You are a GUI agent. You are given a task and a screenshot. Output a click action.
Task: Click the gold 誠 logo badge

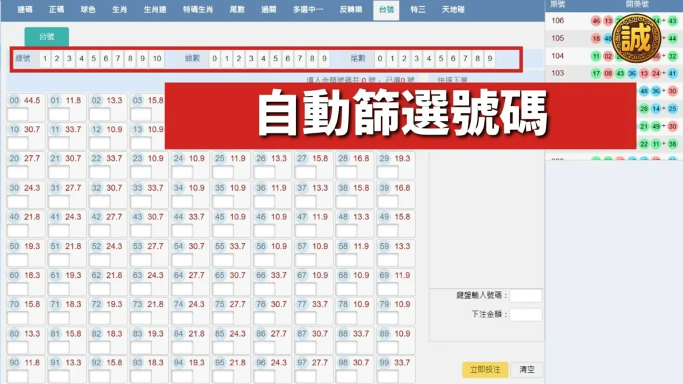pyautogui.click(x=636, y=38)
